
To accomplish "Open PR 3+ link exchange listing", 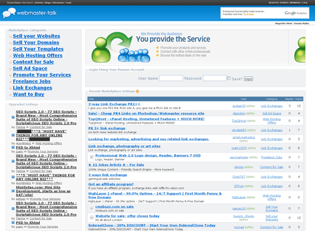I will pyautogui.click(x=106, y=128).
